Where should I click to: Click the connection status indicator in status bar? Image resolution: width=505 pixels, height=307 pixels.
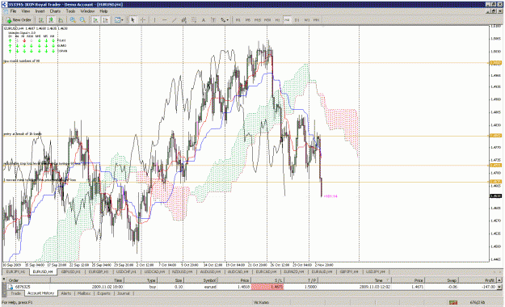pyautogui.click(x=453, y=302)
